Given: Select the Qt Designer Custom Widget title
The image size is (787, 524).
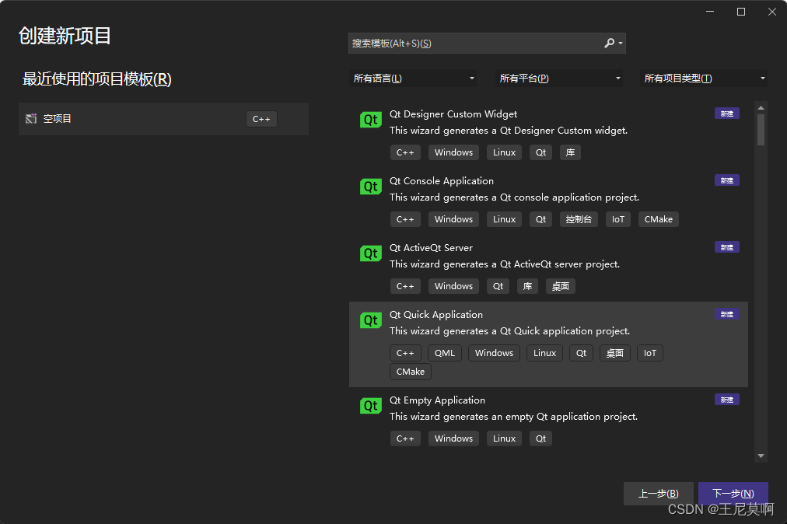Looking at the screenshot, I should coord(453,114).
